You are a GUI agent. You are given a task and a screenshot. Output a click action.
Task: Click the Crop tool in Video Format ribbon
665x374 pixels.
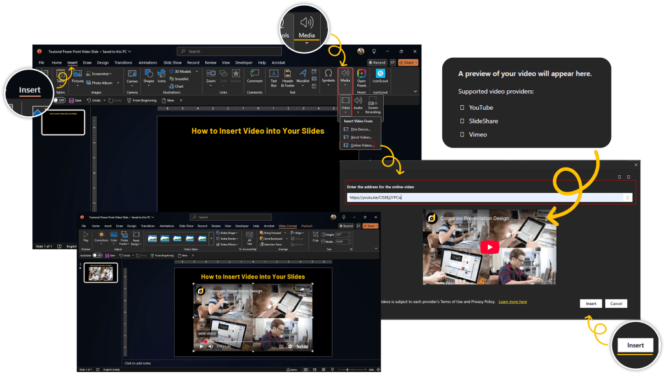(316, 234)
